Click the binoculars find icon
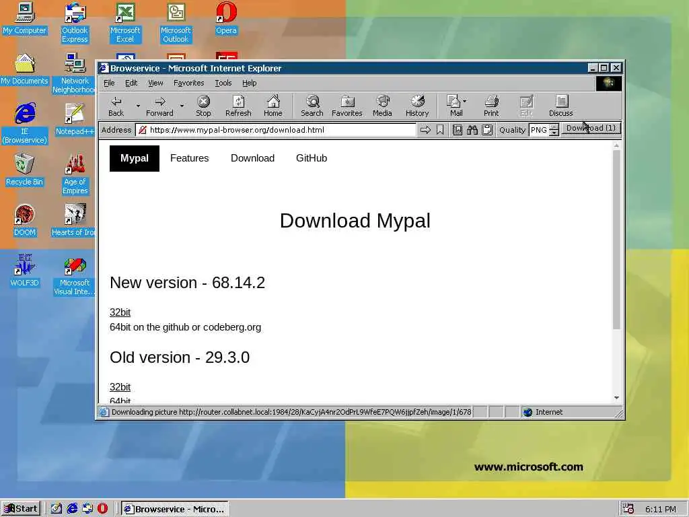This screenshot has width=689, height=517. coord(472,130)
